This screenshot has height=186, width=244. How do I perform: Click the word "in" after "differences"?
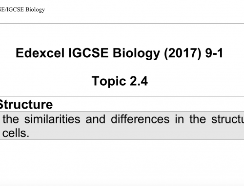pyautogui.click(x=180, y=119)
